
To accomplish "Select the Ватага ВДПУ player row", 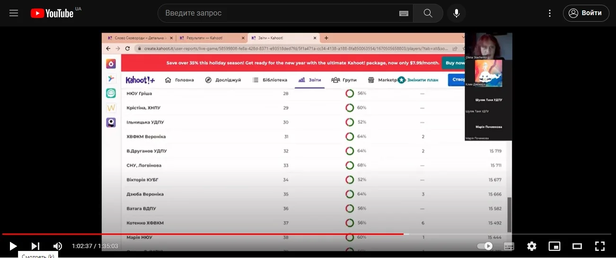I will pyautogui.click(x=314, y=208).
